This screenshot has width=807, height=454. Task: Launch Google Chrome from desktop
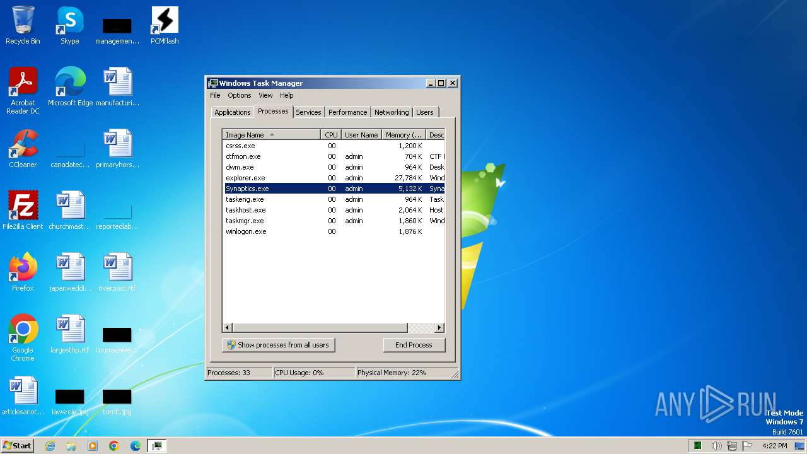[x=23, y=338]
